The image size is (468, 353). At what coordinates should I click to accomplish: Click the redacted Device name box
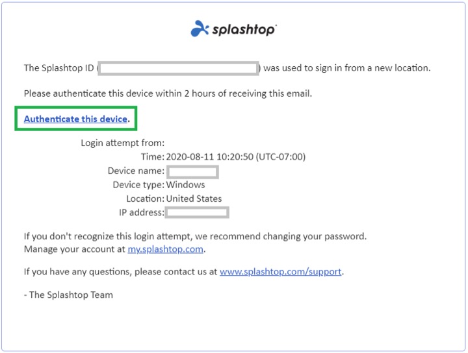(192, 171)
